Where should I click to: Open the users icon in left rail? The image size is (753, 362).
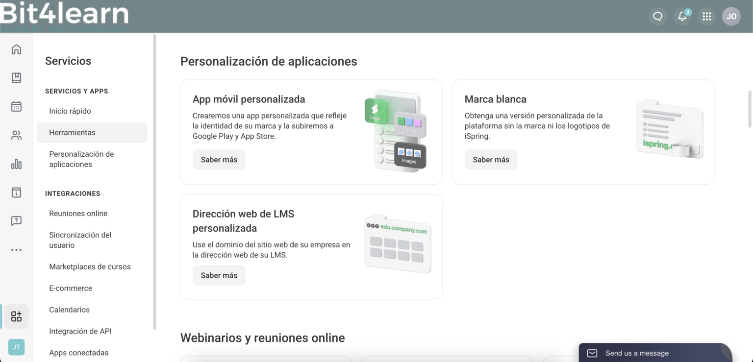(16, 135)
